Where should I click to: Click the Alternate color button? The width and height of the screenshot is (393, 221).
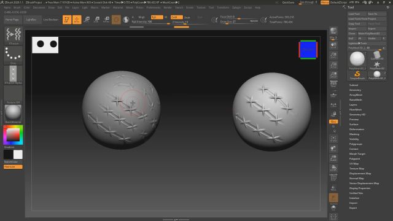click(13, 167)
